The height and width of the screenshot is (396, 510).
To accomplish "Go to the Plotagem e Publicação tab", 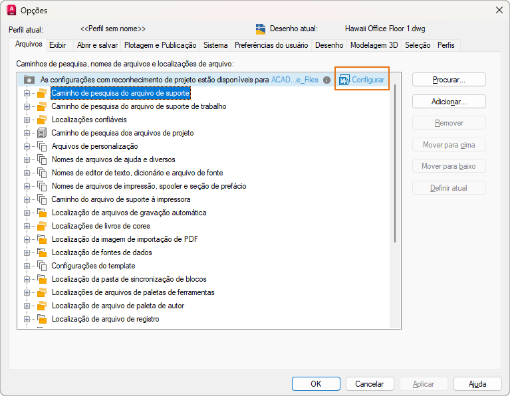I will coord(160,45).
